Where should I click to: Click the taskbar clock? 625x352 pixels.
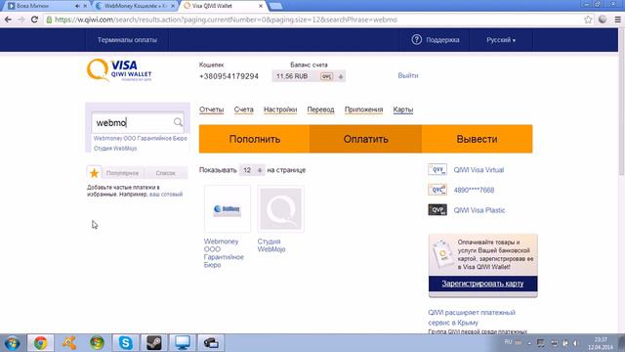pyautogui.click(x=601, y=343)
